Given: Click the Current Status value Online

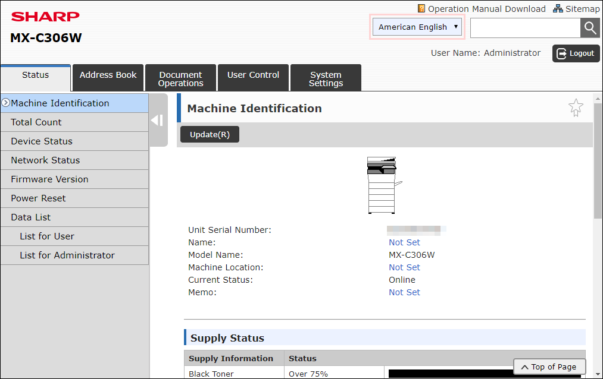Looking at the screenshot, I should coord(402,280).
